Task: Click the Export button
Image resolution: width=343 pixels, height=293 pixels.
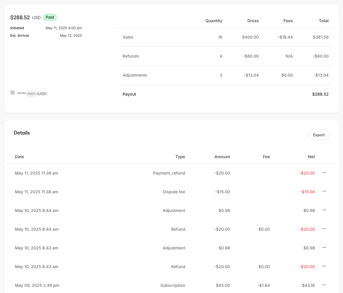Action: coord(319,135)
